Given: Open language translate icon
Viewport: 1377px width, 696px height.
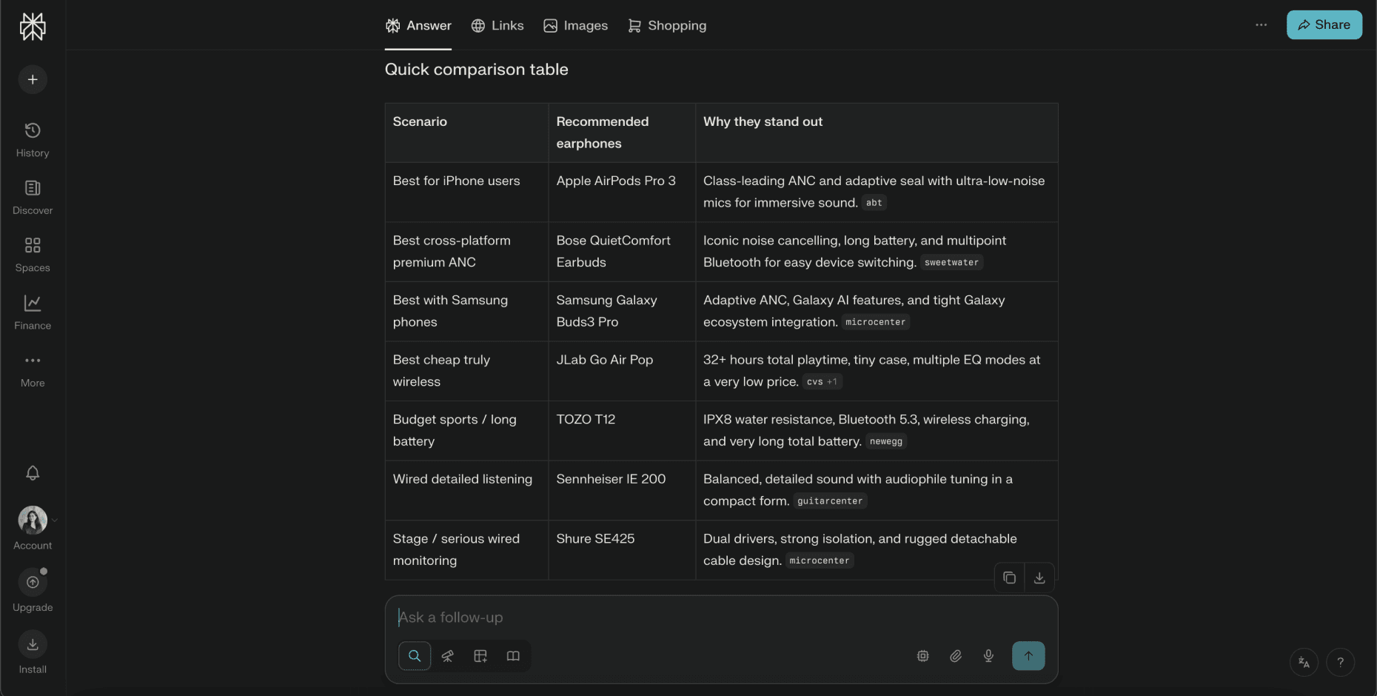Looking at the screenshot, I should 1304,662.
